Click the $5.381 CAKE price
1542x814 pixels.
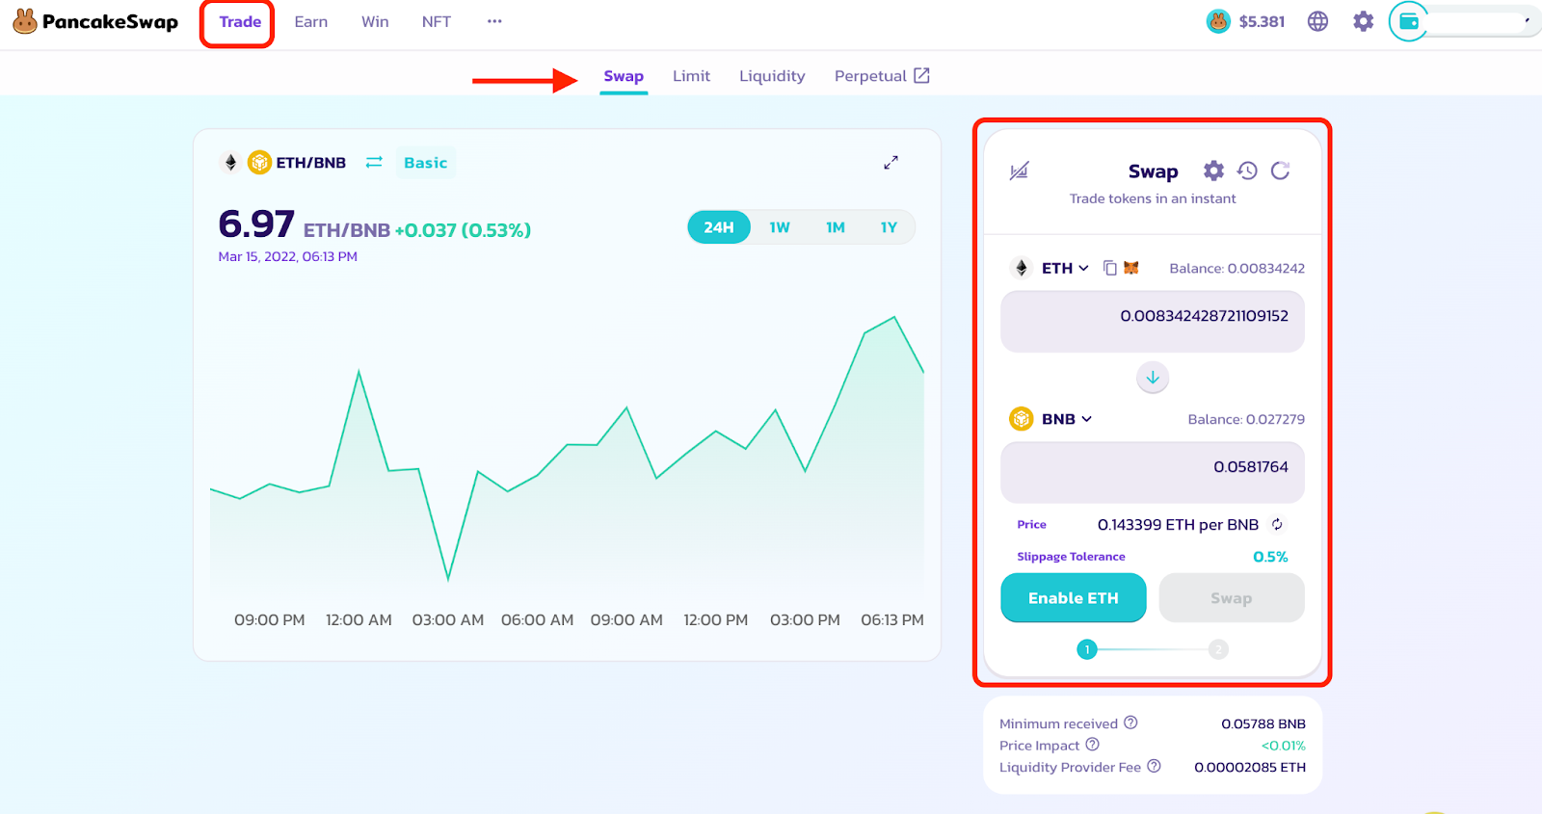[1262, 21]
